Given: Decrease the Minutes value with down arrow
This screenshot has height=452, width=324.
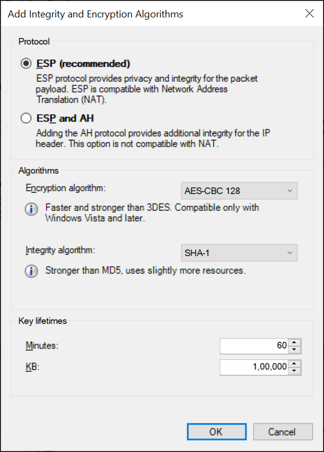Looking at the screenshot, I should (x=294, y=350).
